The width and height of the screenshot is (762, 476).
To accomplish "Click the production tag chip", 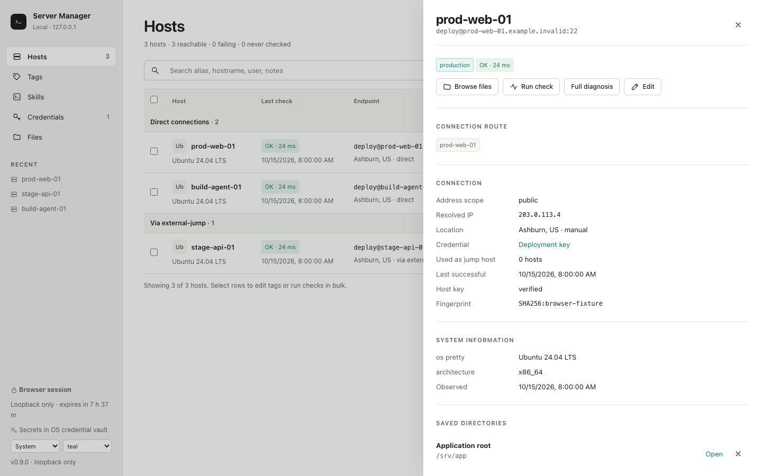I will pos(455,65).
